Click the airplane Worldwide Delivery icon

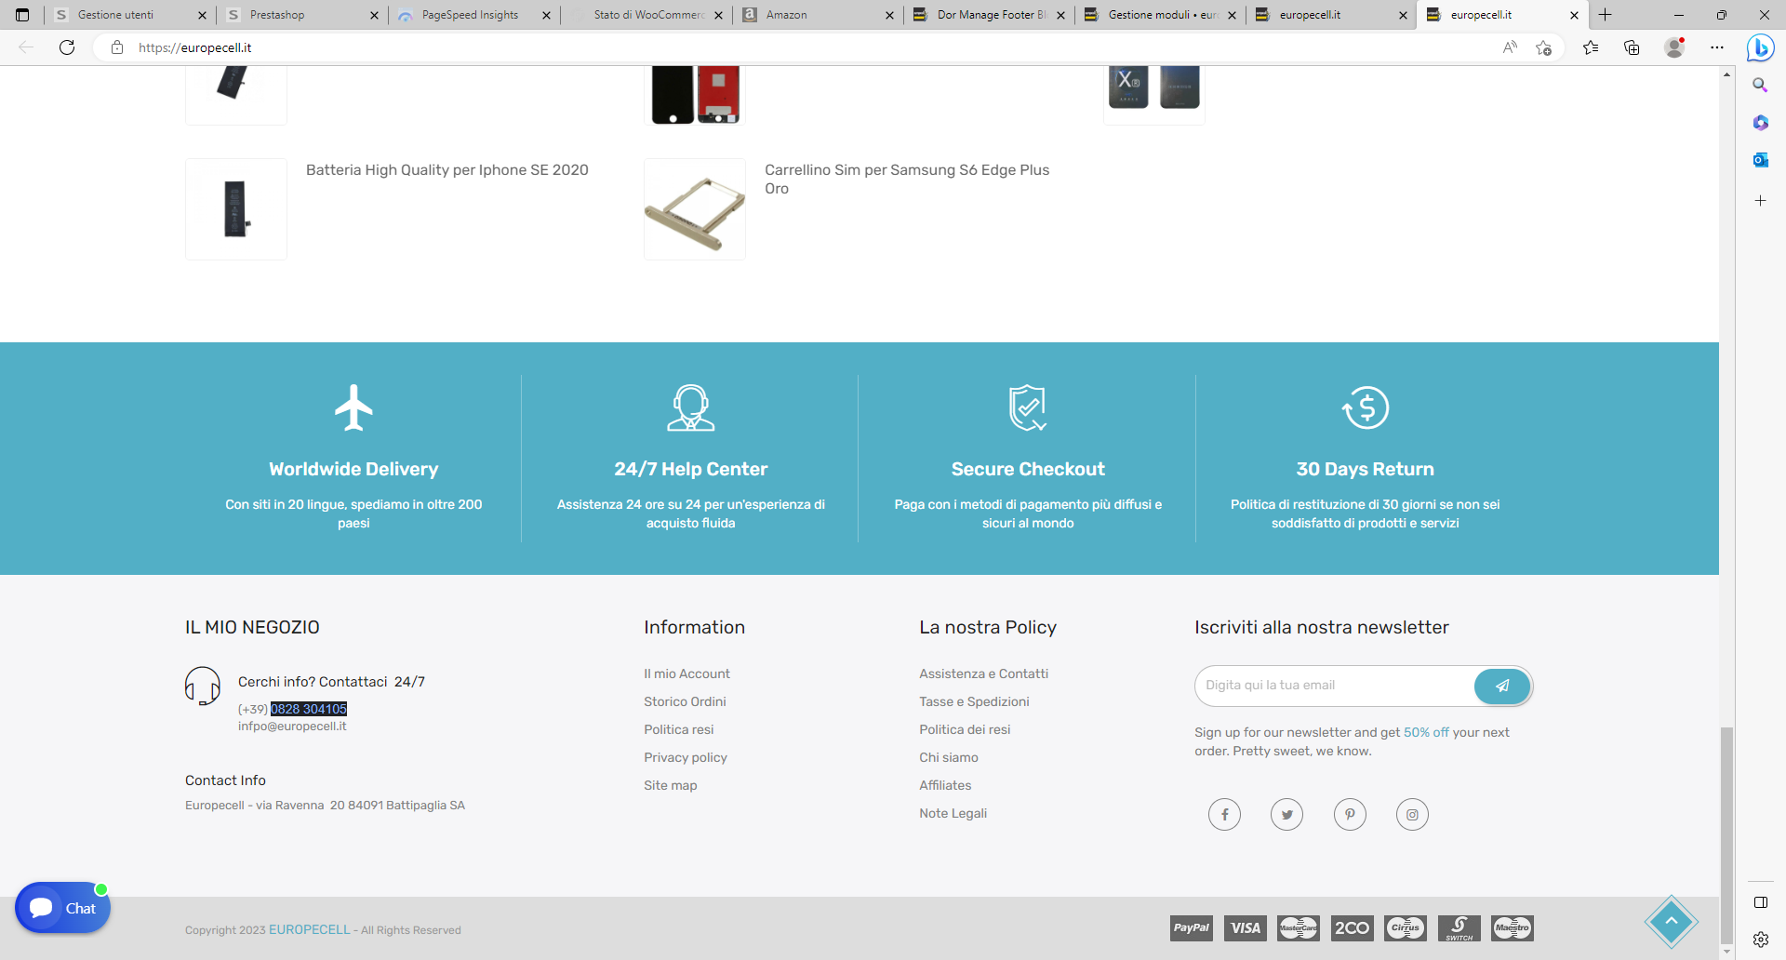click(x=353, y=407)
